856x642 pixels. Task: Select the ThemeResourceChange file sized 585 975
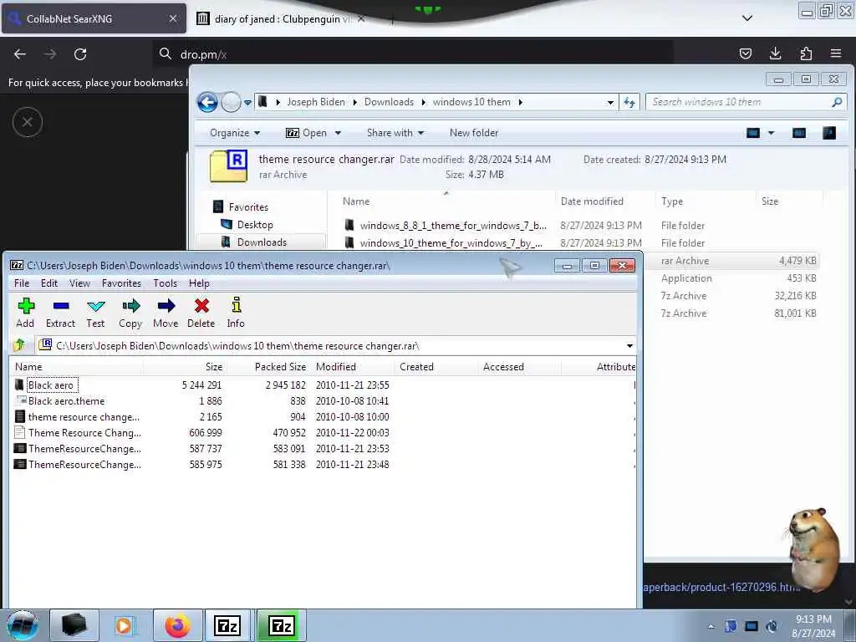84,465
